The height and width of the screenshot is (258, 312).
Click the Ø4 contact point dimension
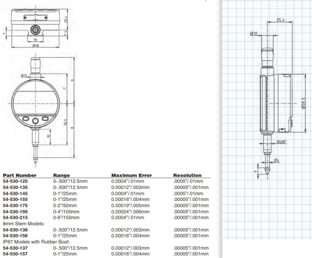pyautogui.click(x=276, y=160)
